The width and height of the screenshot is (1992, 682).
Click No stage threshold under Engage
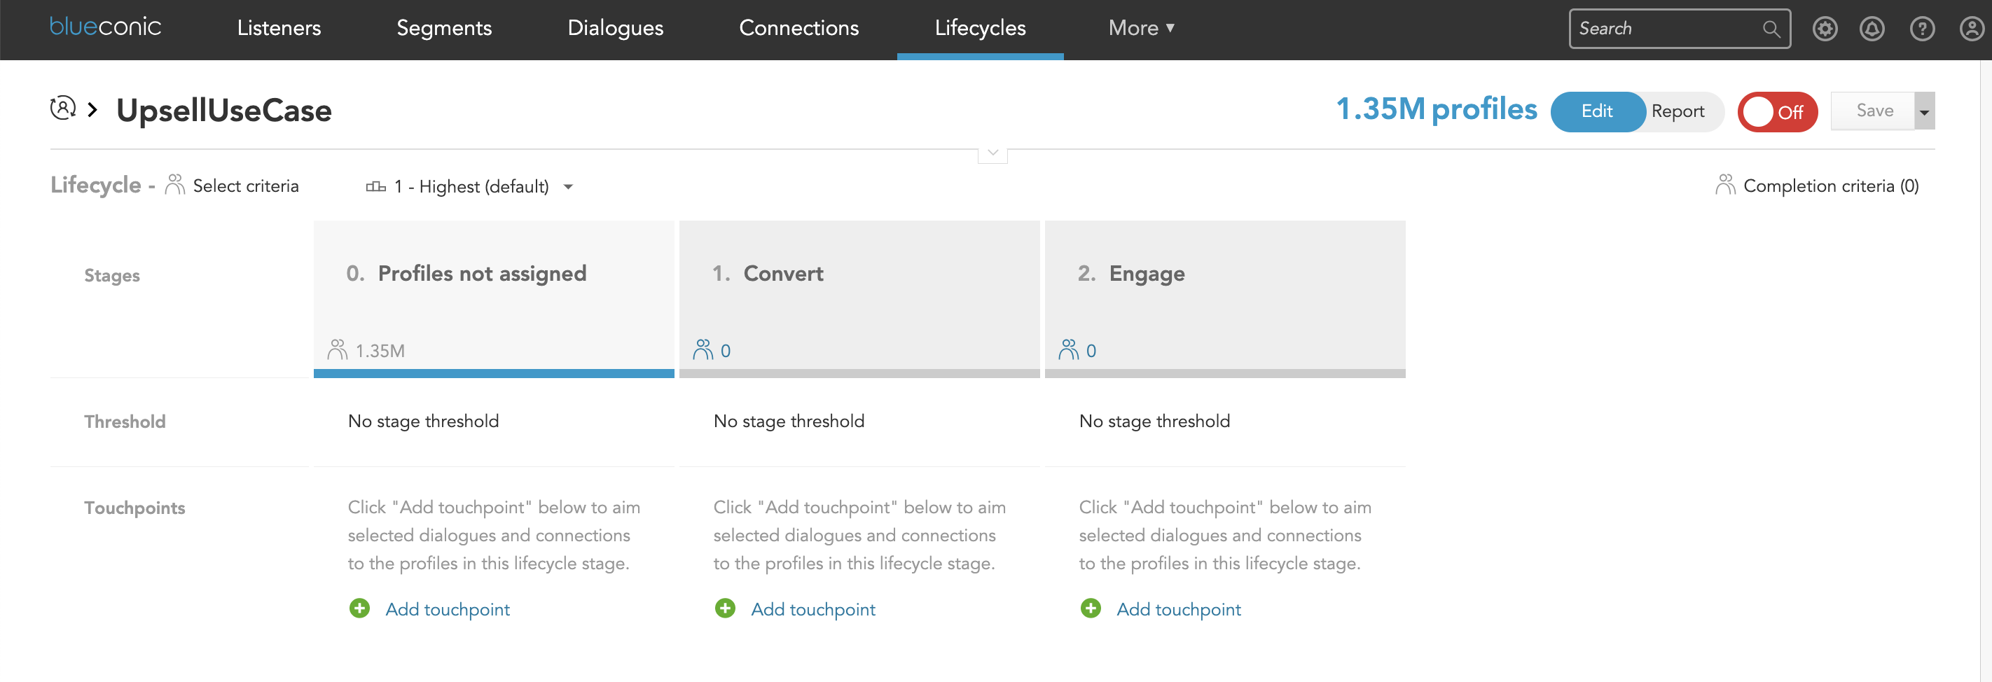(1155, 422)
